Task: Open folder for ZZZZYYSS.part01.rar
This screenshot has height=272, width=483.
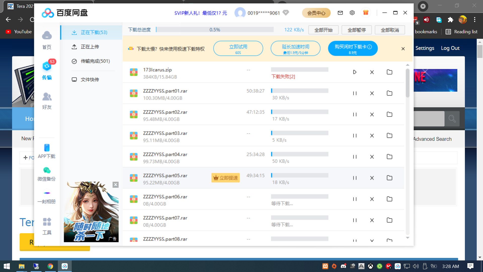Action: (x=389, y=93)
